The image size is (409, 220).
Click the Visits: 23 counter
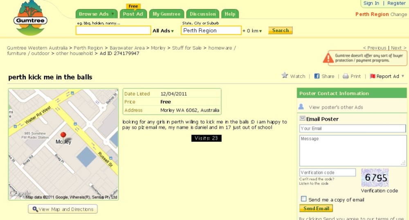pyautogui.click(x=206, y=138)
